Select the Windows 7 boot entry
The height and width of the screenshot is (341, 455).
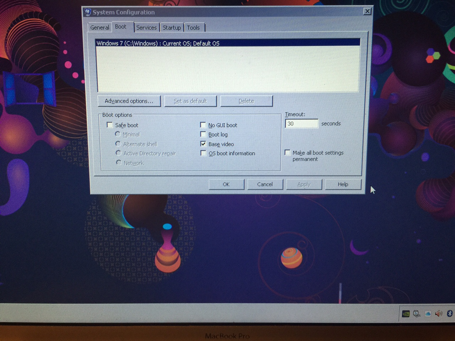pyautogui.click(x=228, y=43)
